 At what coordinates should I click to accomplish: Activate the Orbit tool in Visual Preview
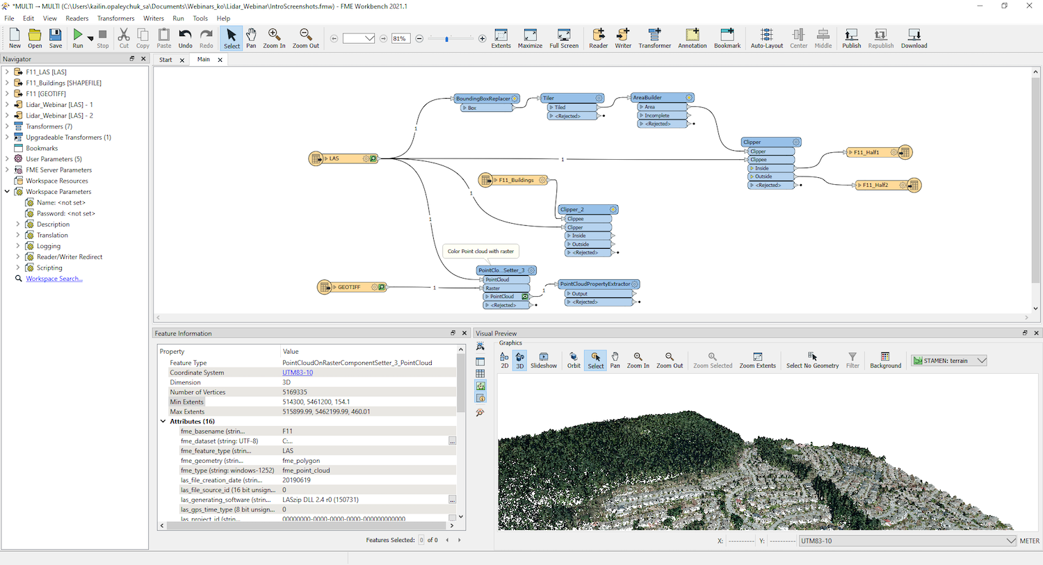(573, 360)
